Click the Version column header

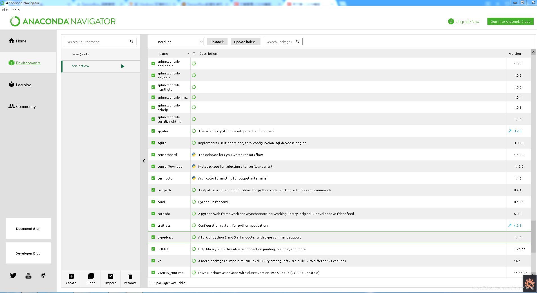pos(515,53)
